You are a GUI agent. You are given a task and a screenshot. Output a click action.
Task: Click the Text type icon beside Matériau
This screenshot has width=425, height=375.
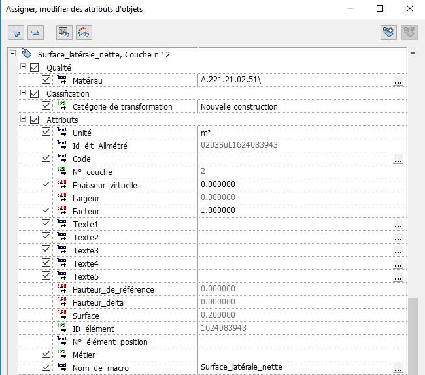point(62,80)
